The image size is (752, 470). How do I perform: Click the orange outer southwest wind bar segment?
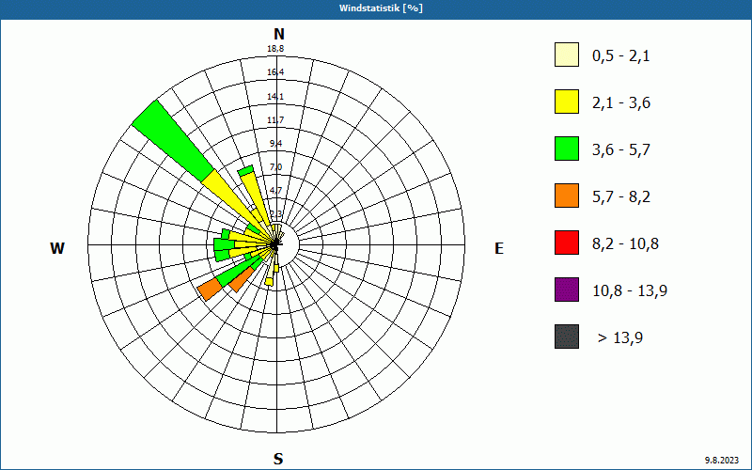coord(210,290)
